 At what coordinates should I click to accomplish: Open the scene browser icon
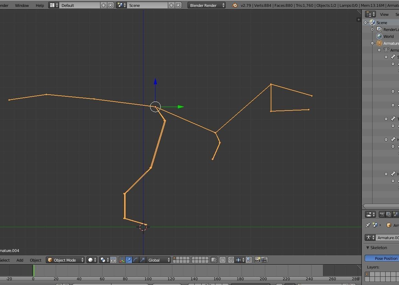(121, 6)
